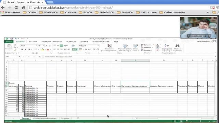
Task: Open the ФАЙЛ menu tab
Action: tap(9, 42)
